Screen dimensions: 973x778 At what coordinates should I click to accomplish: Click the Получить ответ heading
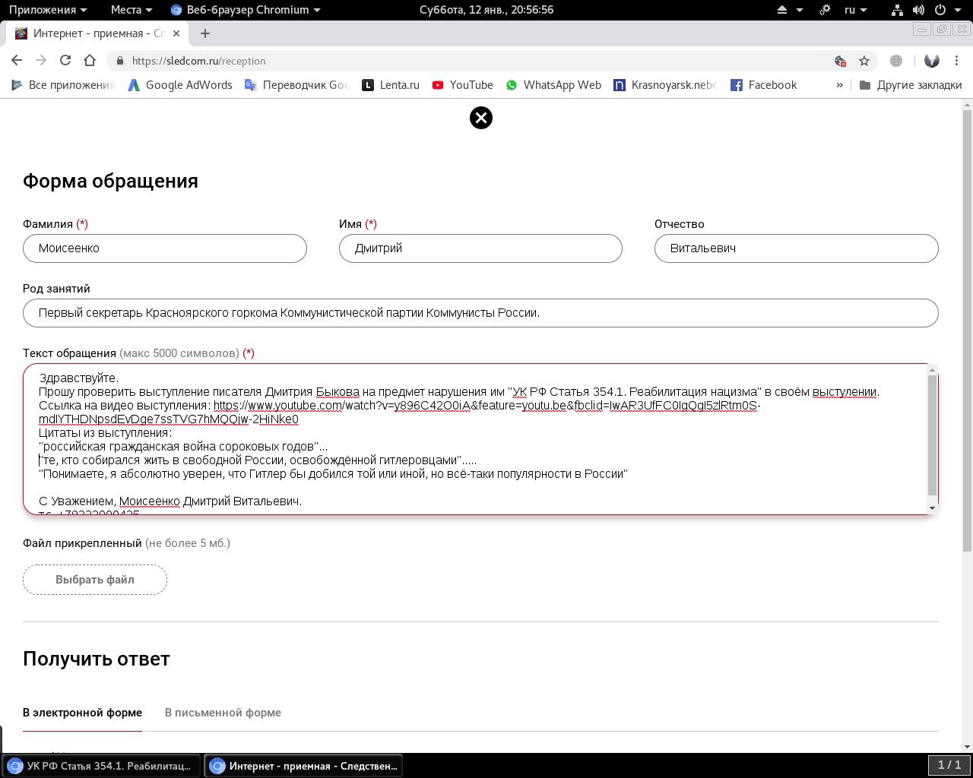(97, 659)
